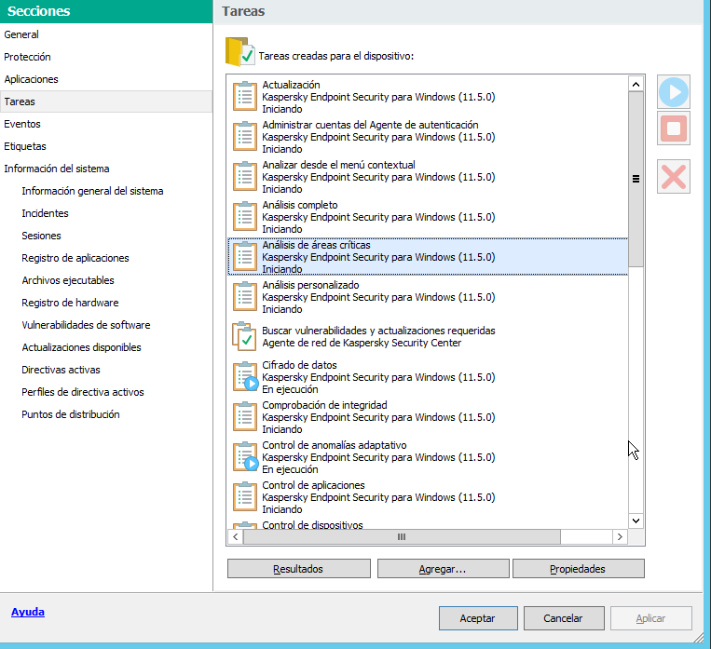711x649 pixels.
Task: Click the Agregar... button
Action: tap(443, 569)
